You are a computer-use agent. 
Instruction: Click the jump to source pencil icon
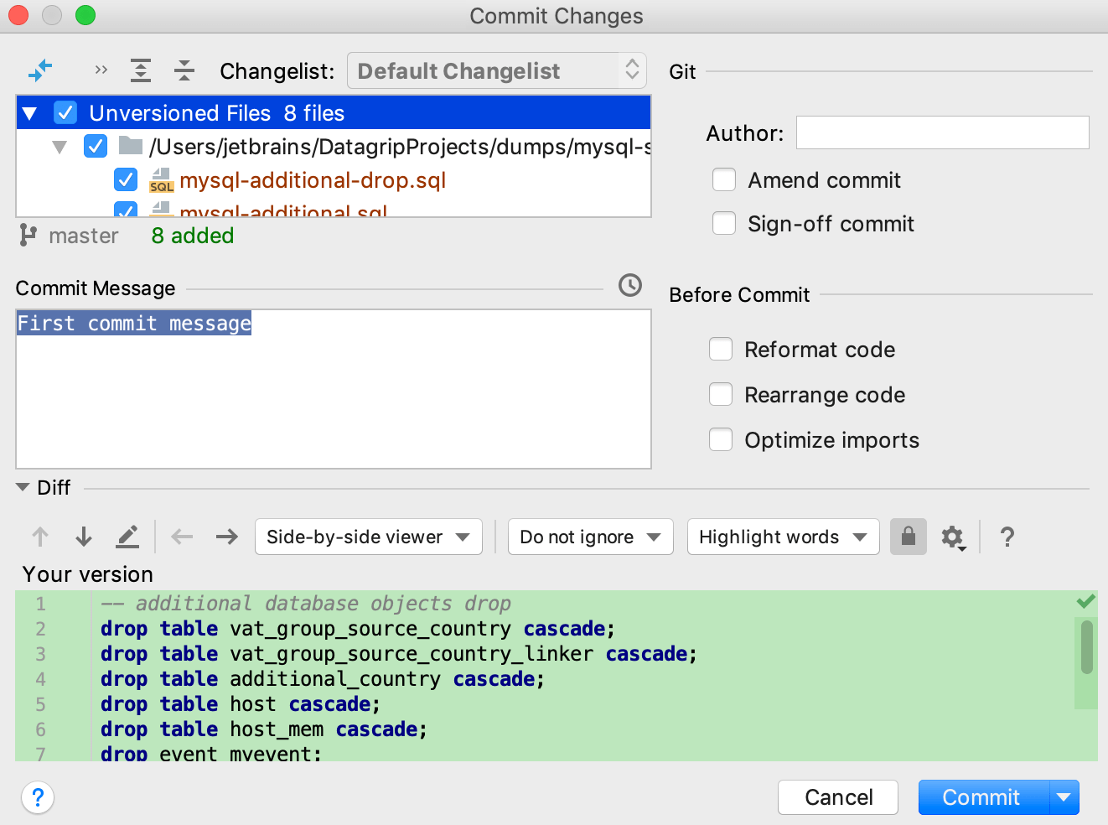pos(127,537)
